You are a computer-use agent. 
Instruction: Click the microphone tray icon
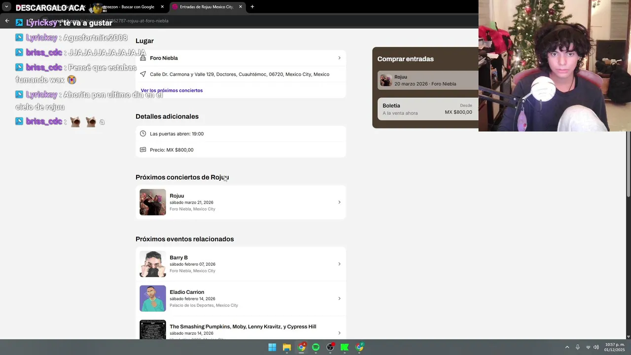pyautogui.click(x=578, y=347)
